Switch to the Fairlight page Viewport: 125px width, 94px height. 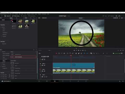(x=78, y=81)
